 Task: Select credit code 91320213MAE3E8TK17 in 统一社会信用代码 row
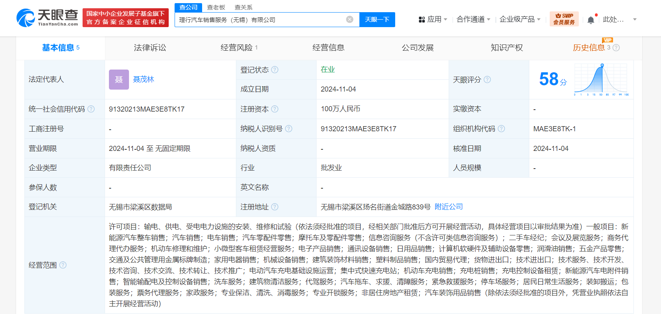tap(147, 109)
